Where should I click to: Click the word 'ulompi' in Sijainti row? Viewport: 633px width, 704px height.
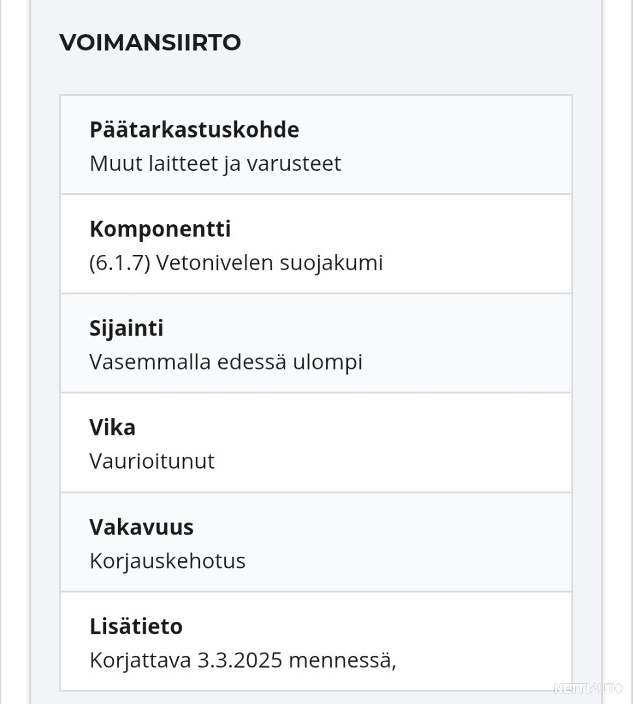coord(328,362)
